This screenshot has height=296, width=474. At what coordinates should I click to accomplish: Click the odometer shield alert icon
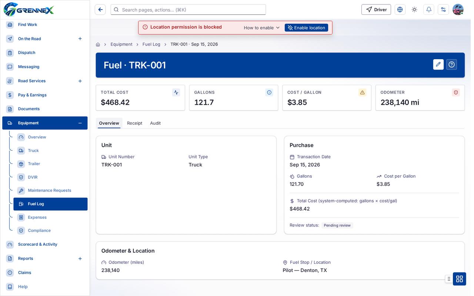(456, 92)
